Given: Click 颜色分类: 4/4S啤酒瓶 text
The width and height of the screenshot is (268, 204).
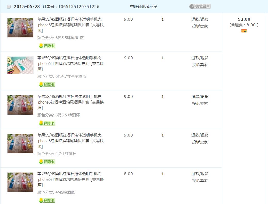Looking at the screenshot, I should coord(56,192).
